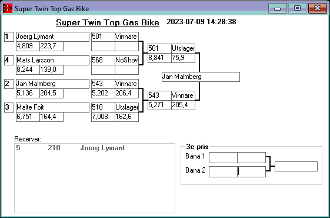Click the Bana 1 first field
Image resolution: width=330 pixels, height=218 pixels.
click(x=223, y=157)
